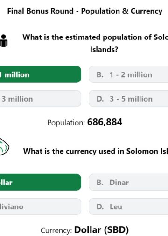168x236 pixels.
Task: Click the letter B beside Dinar
Action: (100, 182)
